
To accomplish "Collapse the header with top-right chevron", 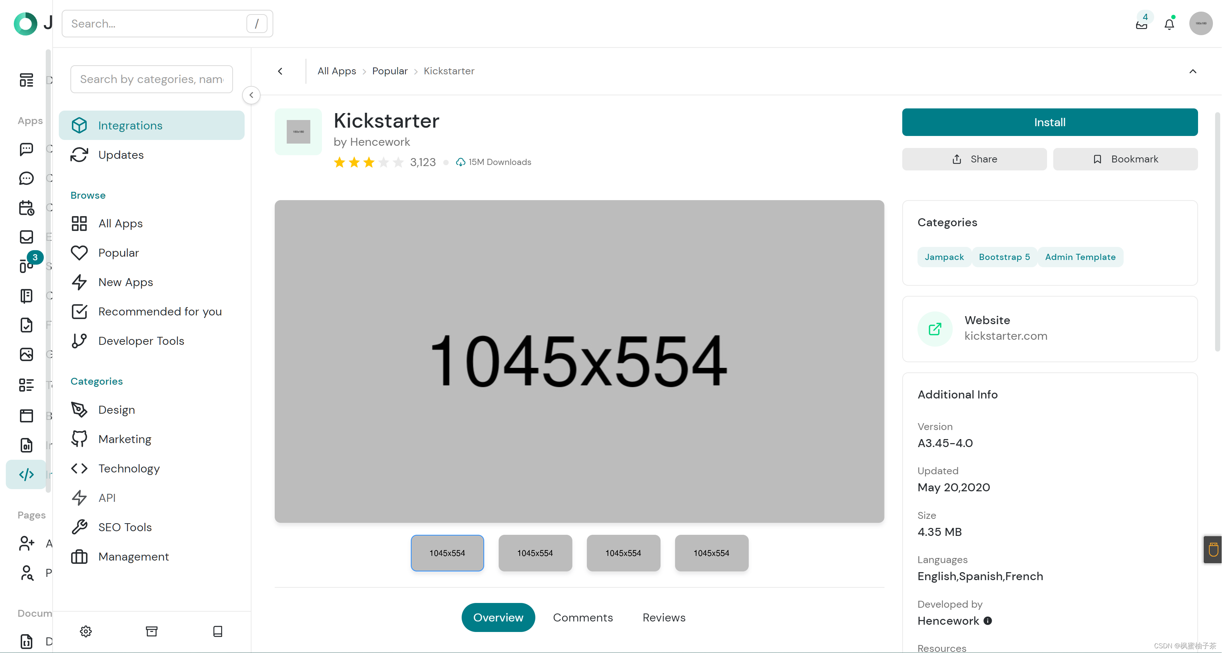I will pos(1193,71).
